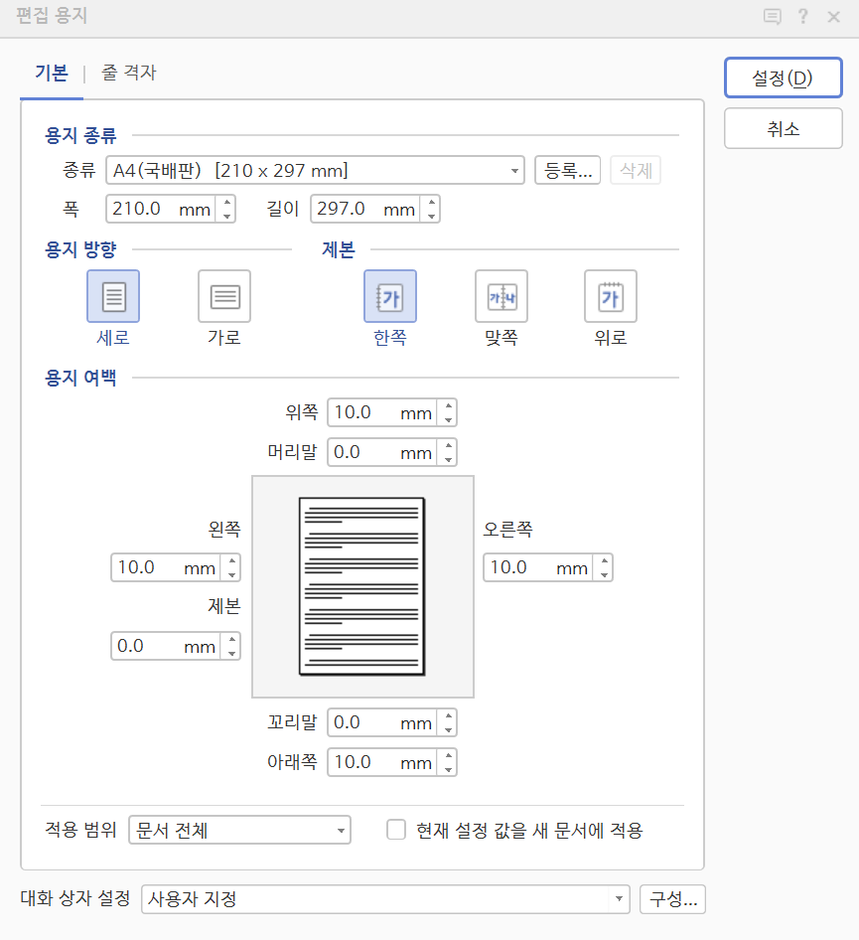Switch to the 줄 격자 tab

[129, 73]
